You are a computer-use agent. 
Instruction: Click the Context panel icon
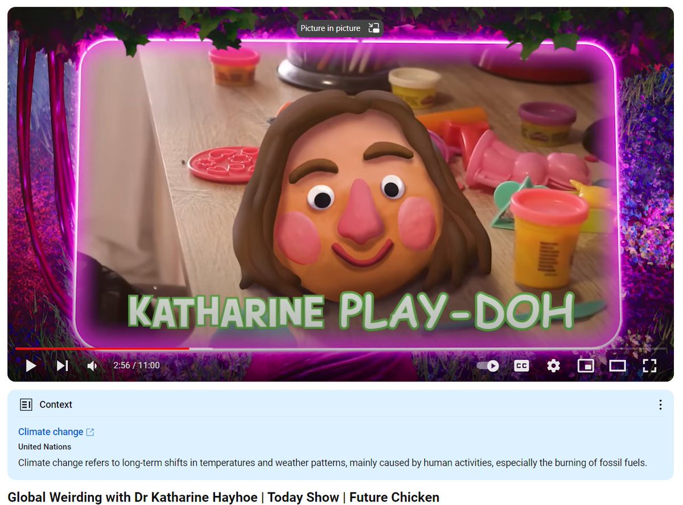(26, 405)
